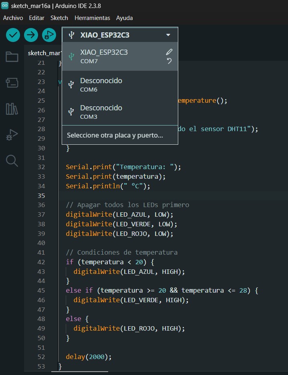Image resolution: width=288 pixels, height=375 pixels.
Task: Click the 'delay(2000);' line
Action: coord(89,357)
